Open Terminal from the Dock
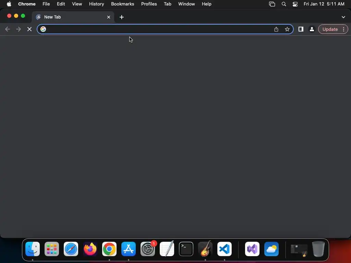Image resolution: width=351 pixels, height=263 pixels. [x=186, y=249]
